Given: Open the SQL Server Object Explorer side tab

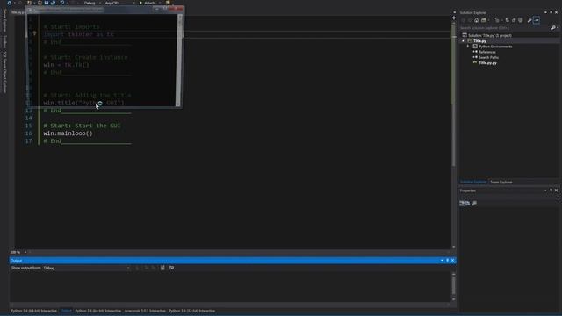Looking at the screenshot, I should [x=4, y=72].
